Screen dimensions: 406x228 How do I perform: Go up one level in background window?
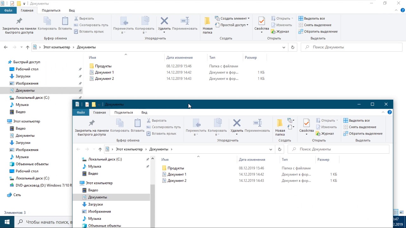tap(28, 47)
